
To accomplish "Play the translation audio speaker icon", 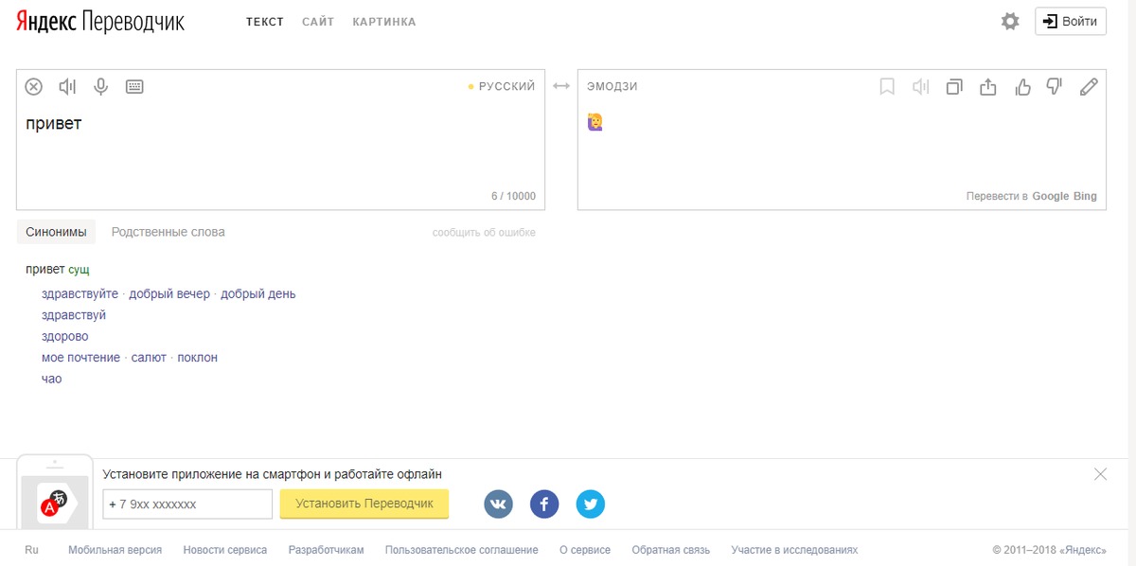I will (x=920, y=87).
